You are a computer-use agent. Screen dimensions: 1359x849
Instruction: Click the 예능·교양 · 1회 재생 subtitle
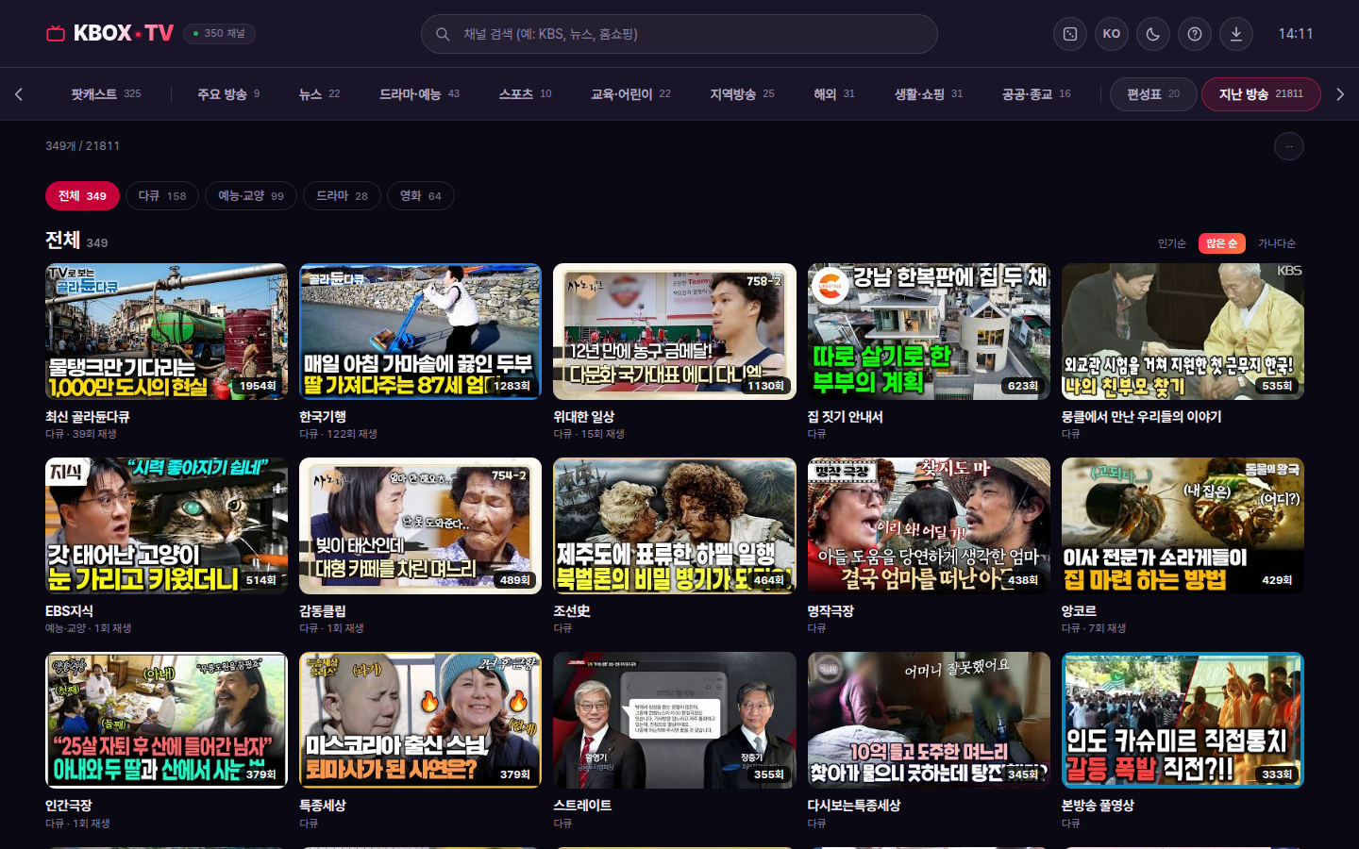[89, 628]
